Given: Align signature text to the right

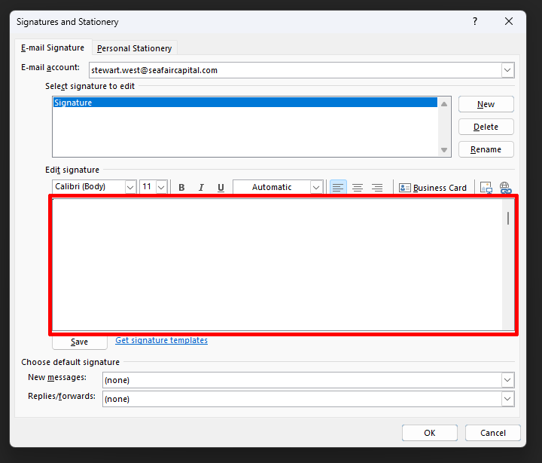Looking at the screenshot, I should click(x=377, y=188).
